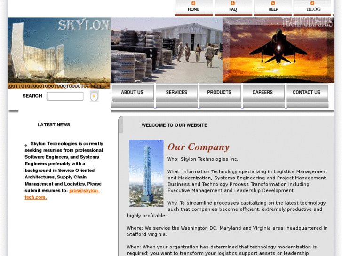This screenshot has width=342, height=256.
Task: Click the Our Company heading
Action: (199, 147)
